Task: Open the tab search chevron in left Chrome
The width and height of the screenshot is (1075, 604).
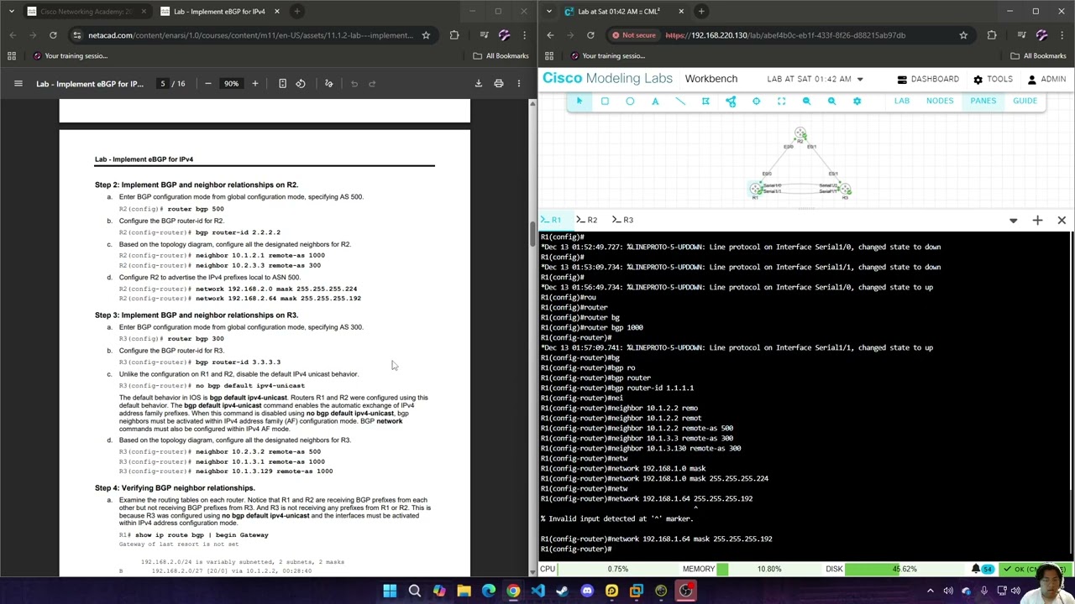Action: 13,11
